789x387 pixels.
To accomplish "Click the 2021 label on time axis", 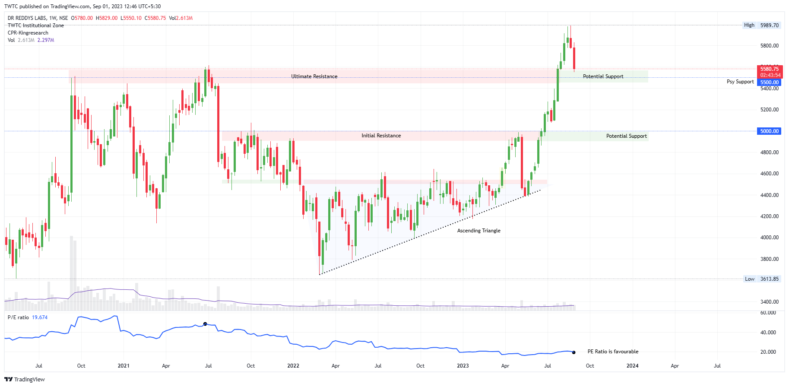I will [124, 366].
